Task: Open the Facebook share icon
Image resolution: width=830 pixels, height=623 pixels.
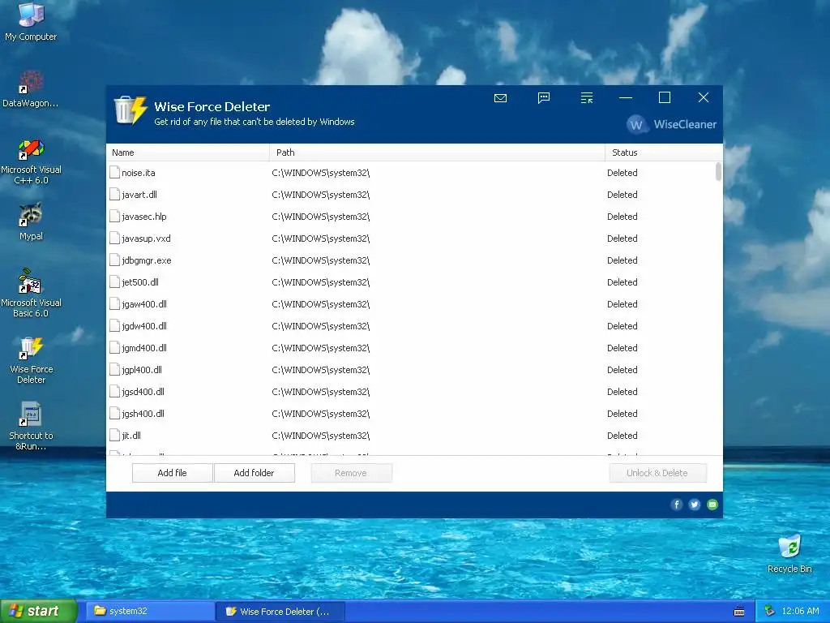Action: coord(677,505)
